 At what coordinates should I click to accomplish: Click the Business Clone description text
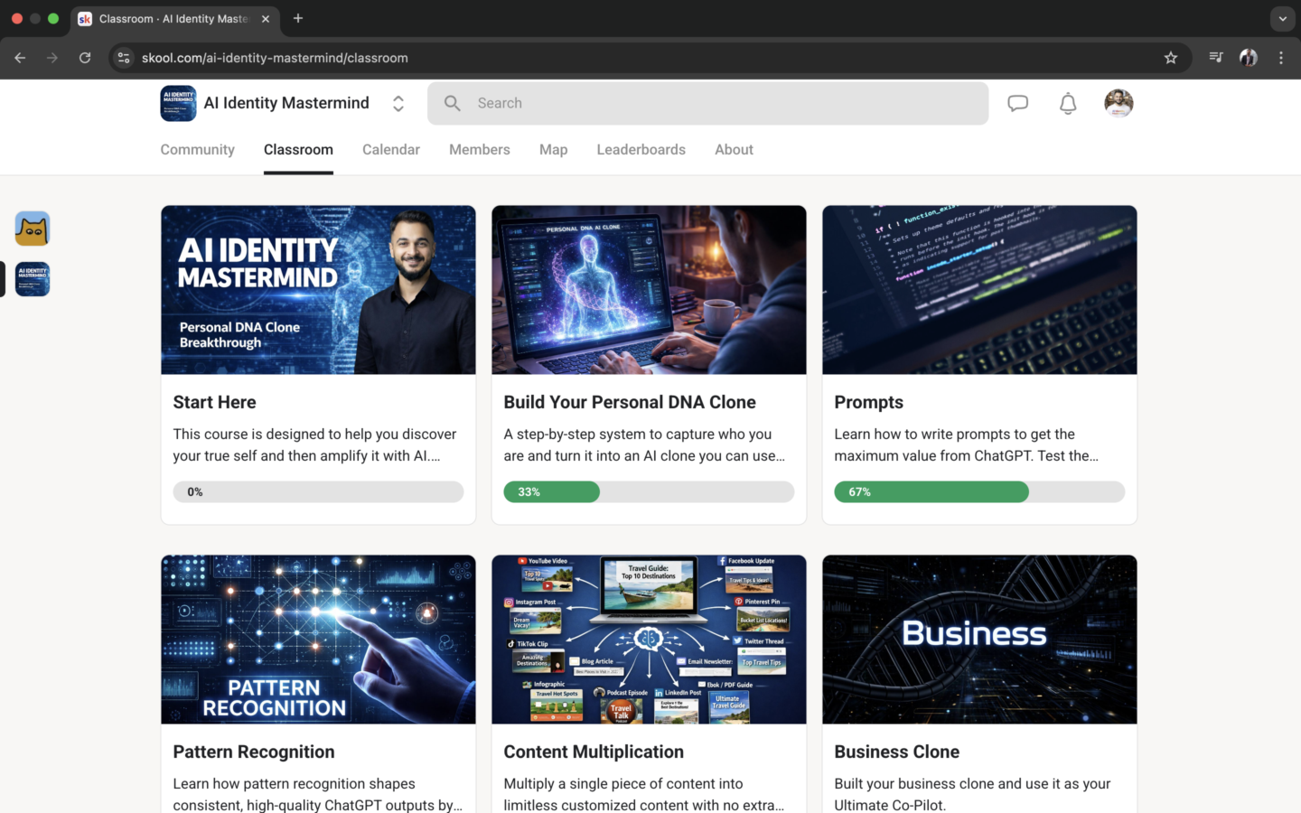(972, 794)
